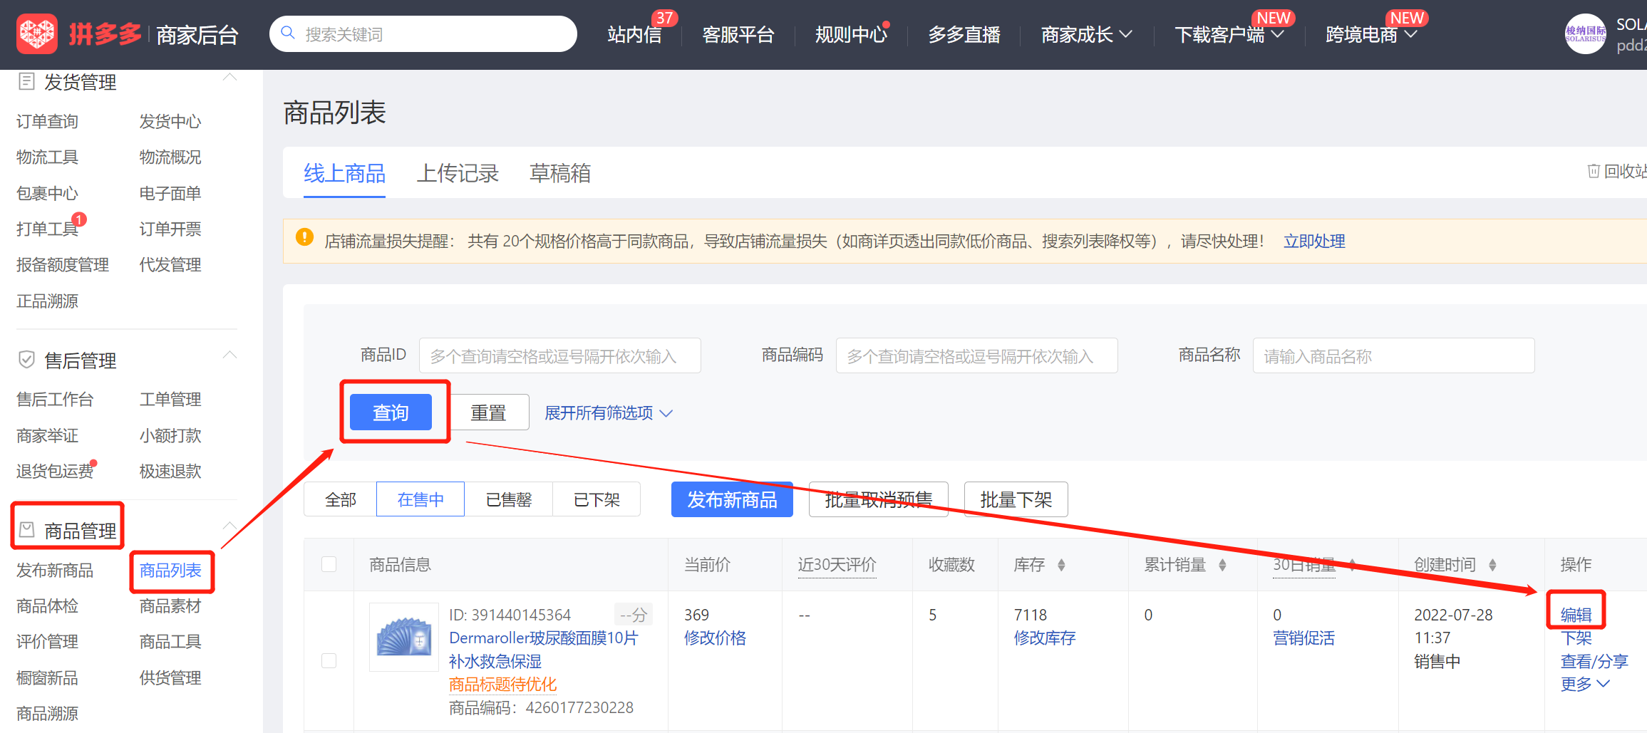The width and height of the screenshot is (1647, 733).
Task: Click the 商品管理 section icon
Action: pyautogui.click(x=26, y=529)
